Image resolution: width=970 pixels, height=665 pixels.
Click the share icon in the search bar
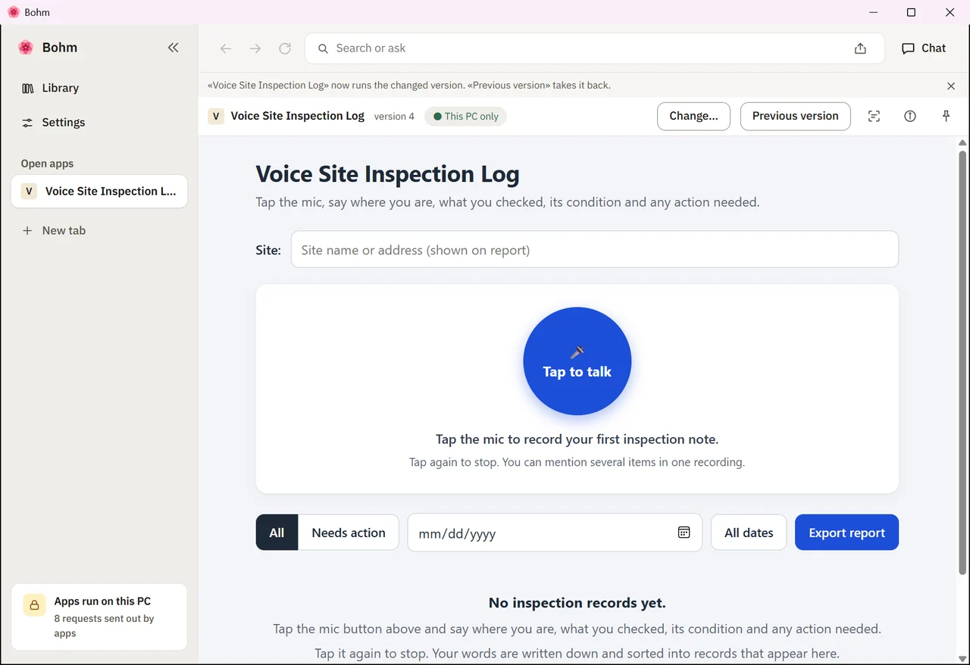coord(860,48)
